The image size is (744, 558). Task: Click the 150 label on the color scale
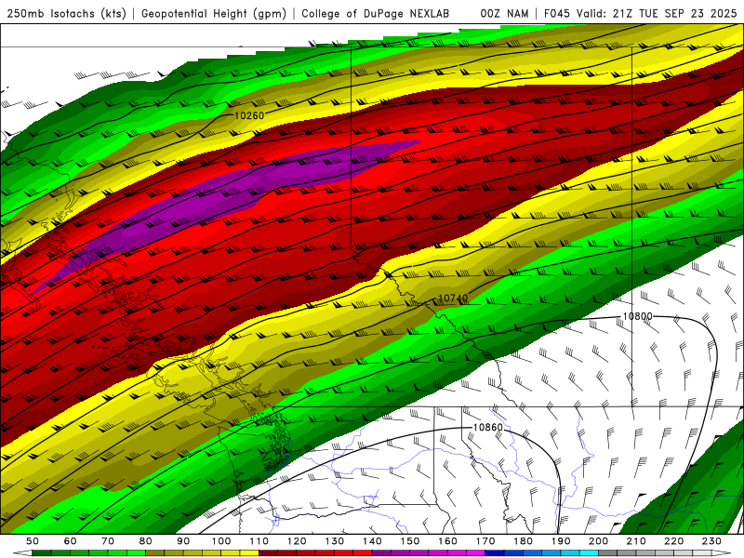click(410, 541)
